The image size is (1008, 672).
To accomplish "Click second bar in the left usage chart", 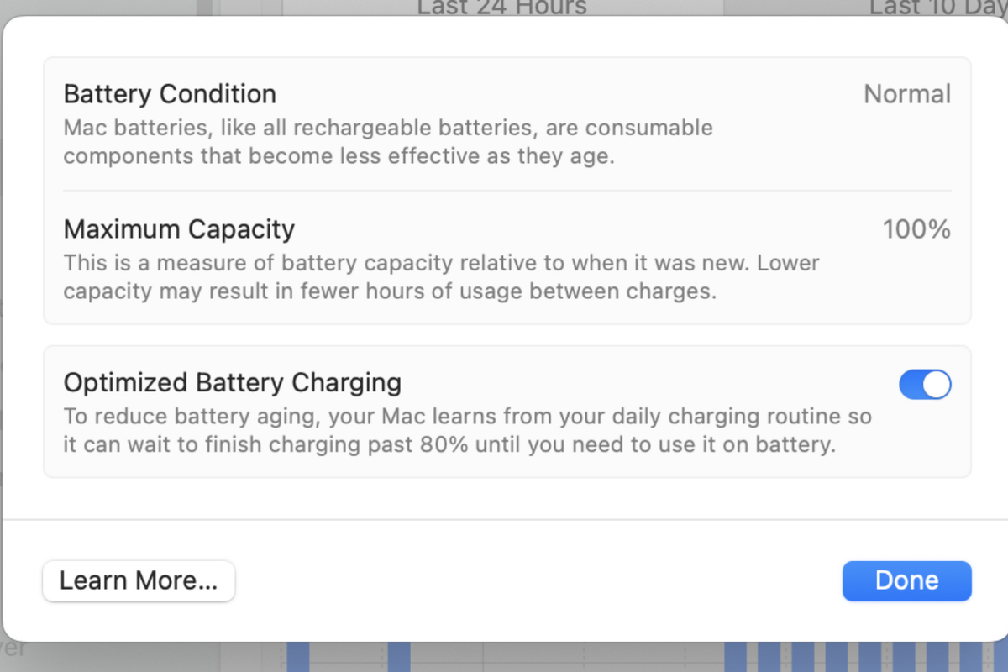I will pos(399,657).
